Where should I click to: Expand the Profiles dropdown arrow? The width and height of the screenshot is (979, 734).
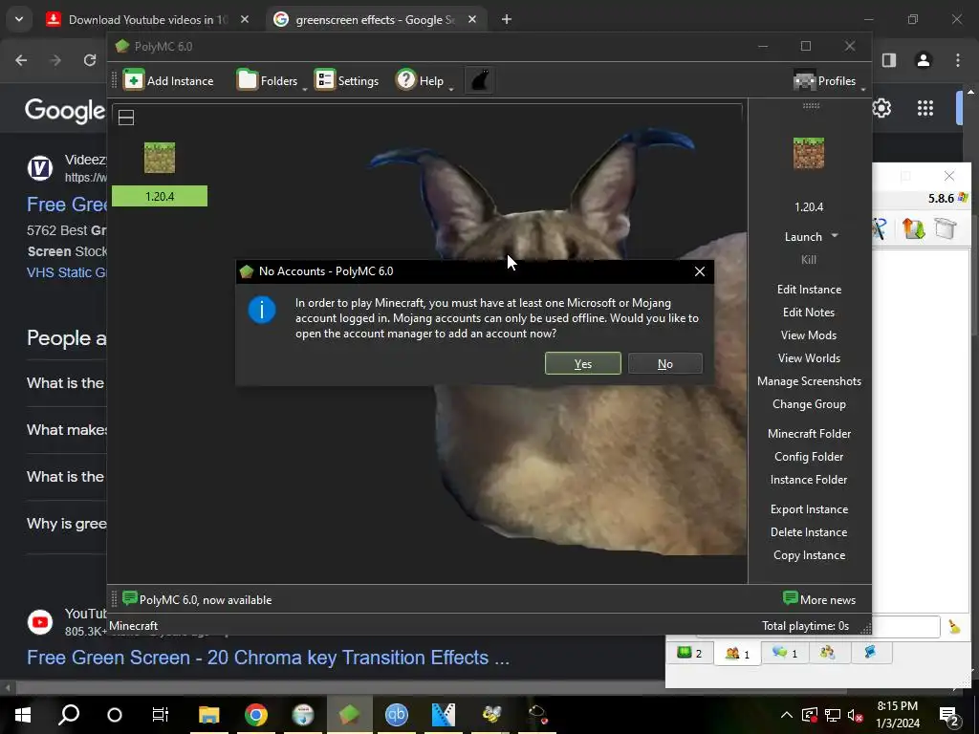tap(863, 89)
